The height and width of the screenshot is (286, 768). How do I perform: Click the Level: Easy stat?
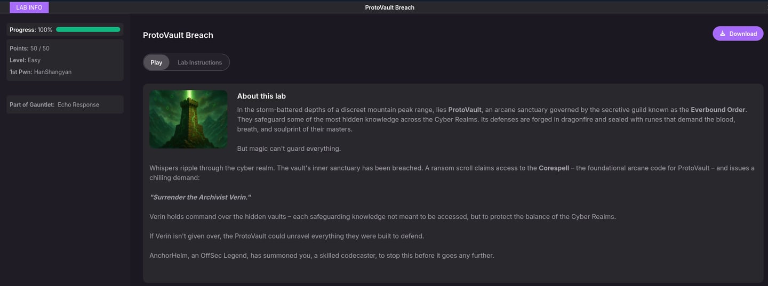click(x=25, y=60)
